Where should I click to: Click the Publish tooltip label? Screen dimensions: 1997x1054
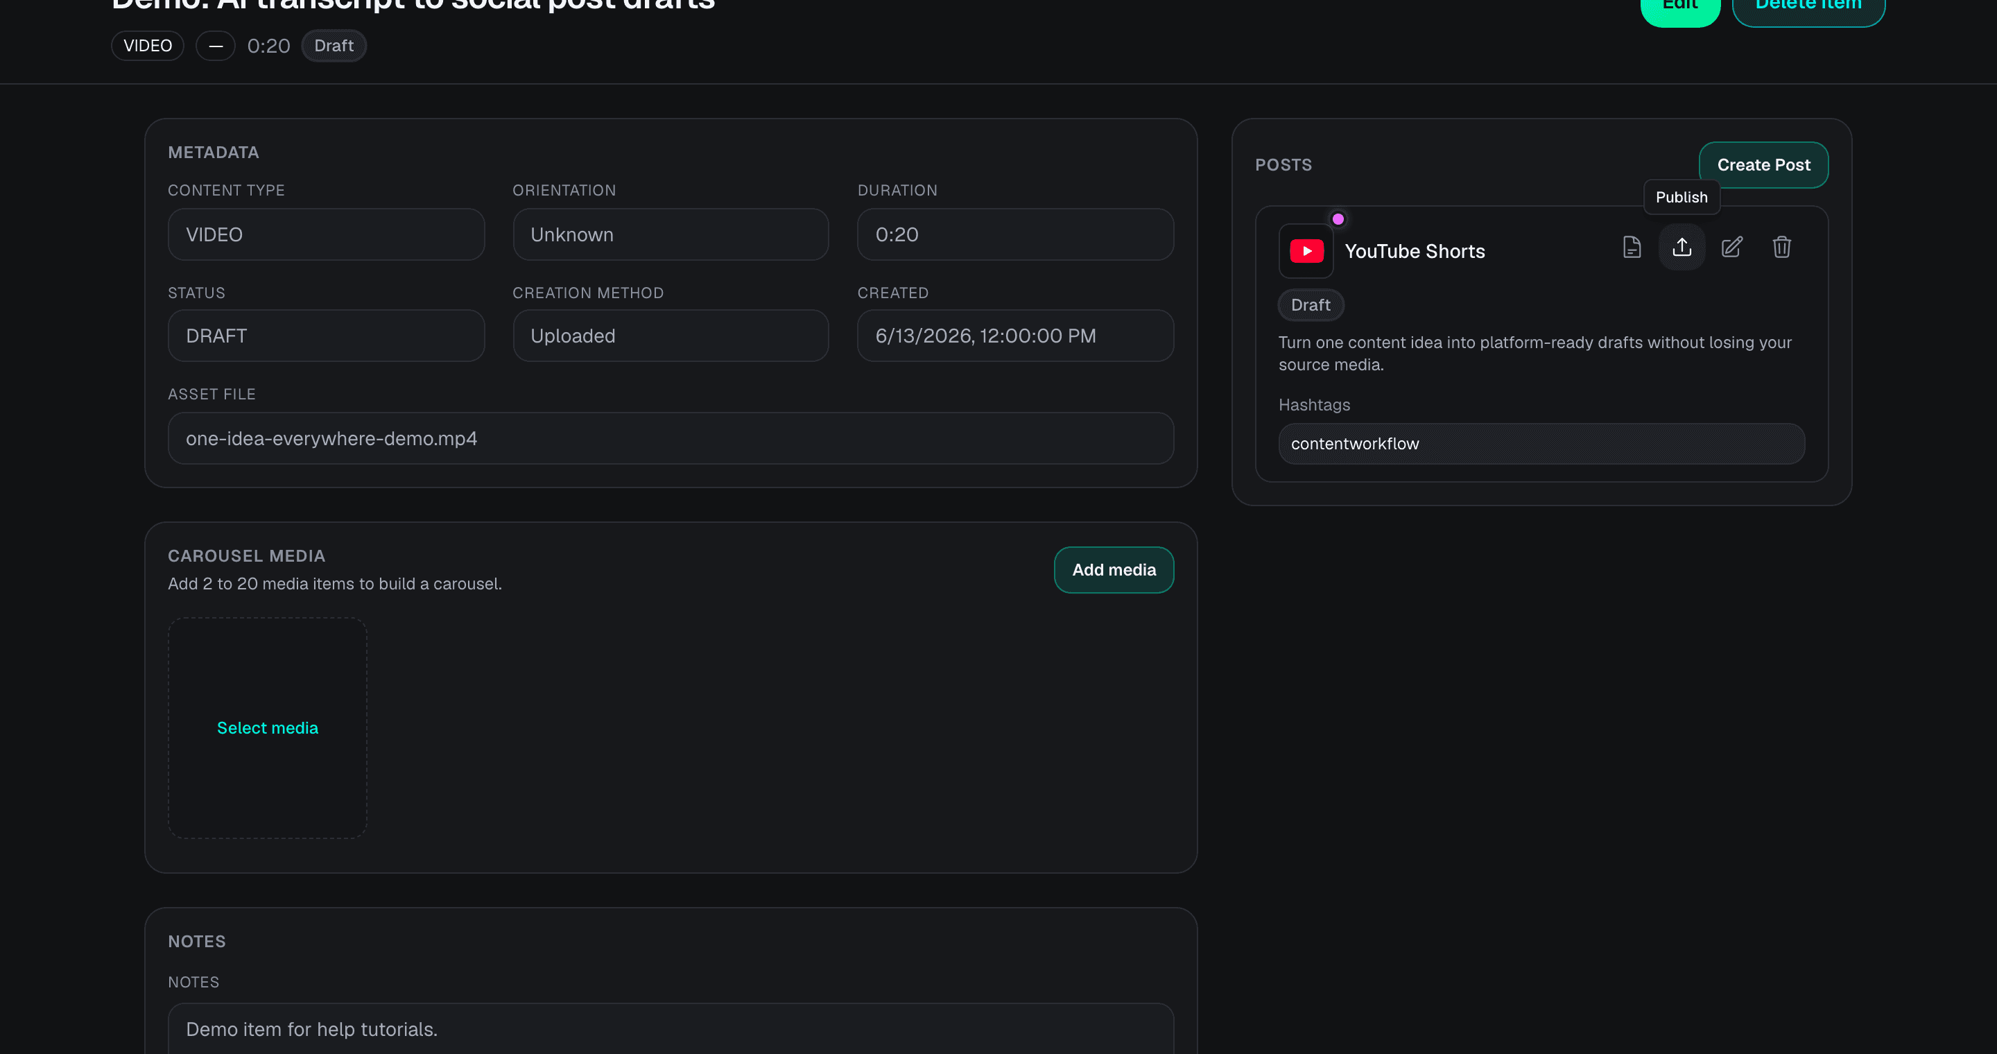1682,197
